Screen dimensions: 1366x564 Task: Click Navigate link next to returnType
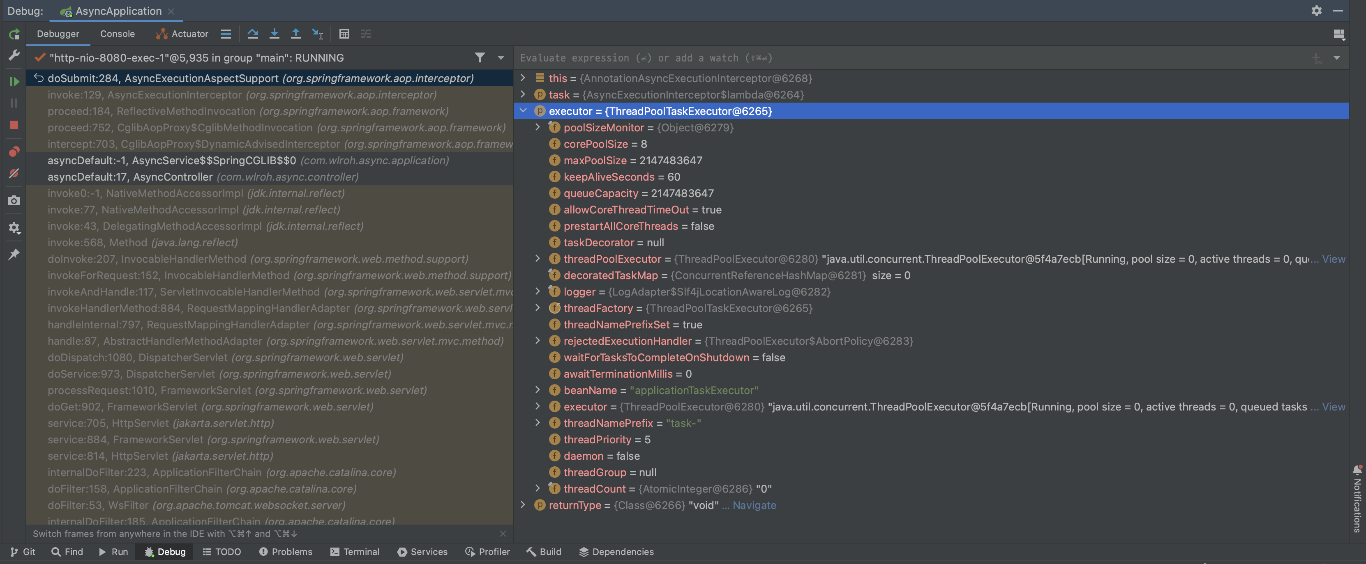tap(754, 505)
